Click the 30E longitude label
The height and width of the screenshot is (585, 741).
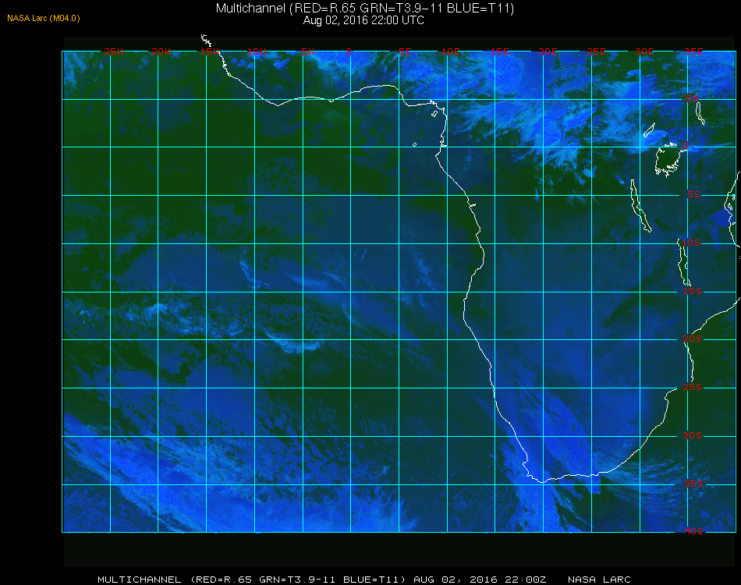coord(644,51)
